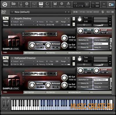The height and width of the screenshot is (115, 116).
Task: Select rack page 49-64
Action: (96, 12)
